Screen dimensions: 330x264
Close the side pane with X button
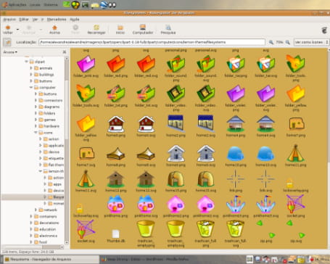click(x=65, y=52)
